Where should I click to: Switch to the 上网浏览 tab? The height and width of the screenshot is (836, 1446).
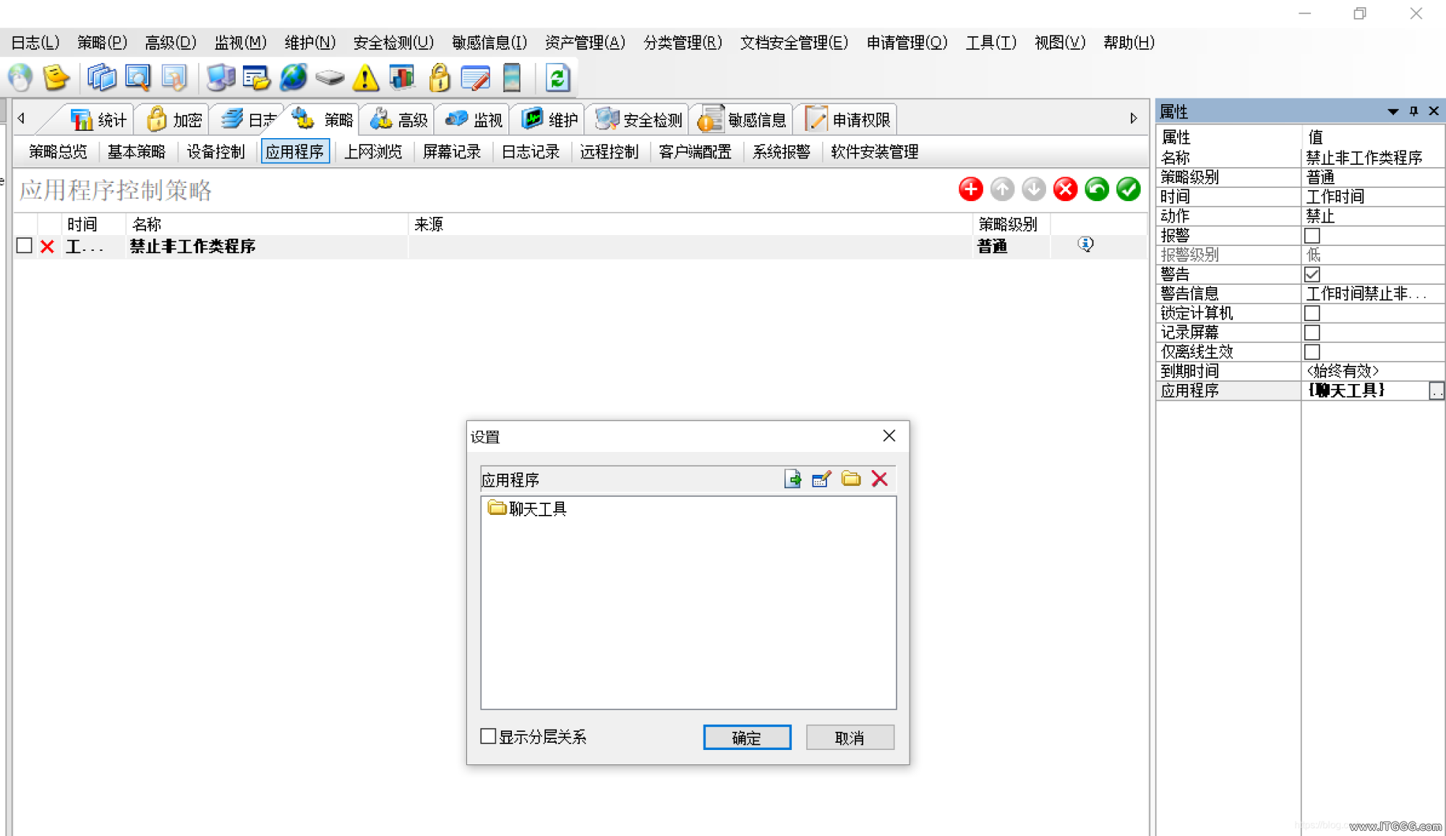click(373, 152)
